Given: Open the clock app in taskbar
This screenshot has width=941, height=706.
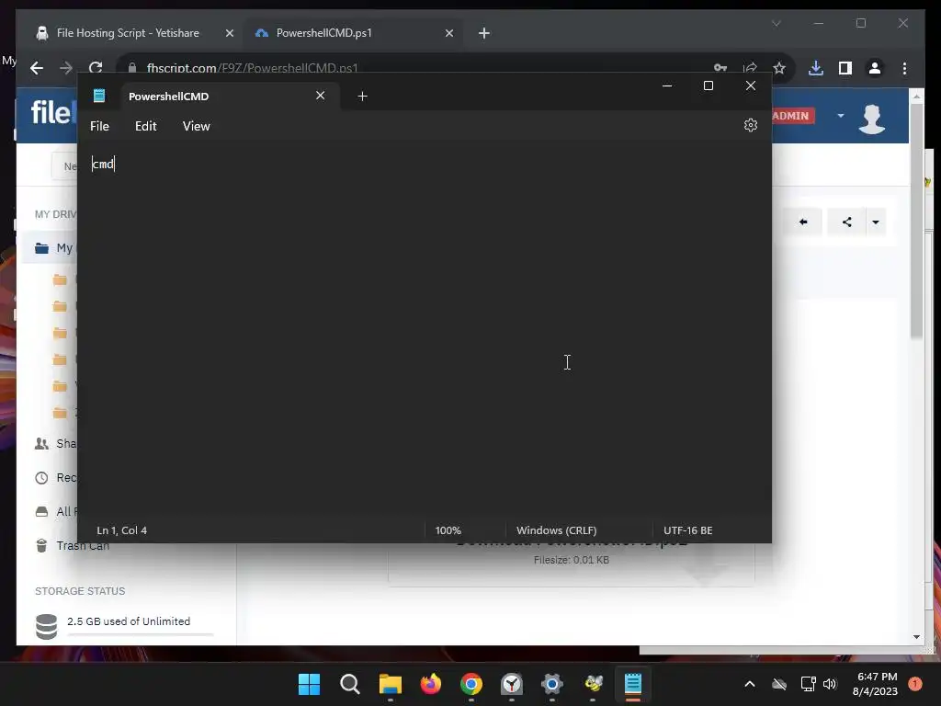Looking at the screenshot, I should click(512, 684).
